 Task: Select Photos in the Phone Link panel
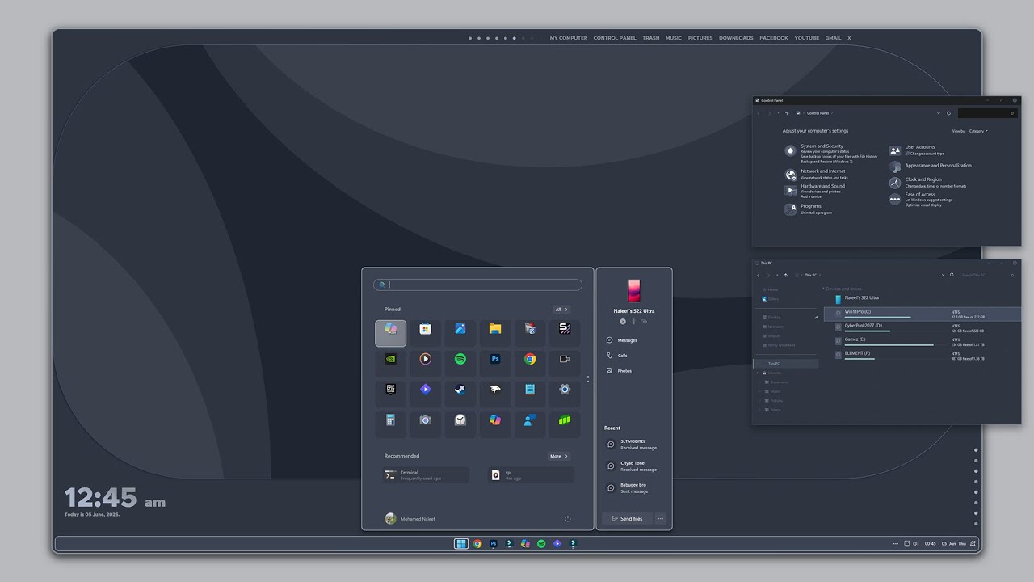624,370
